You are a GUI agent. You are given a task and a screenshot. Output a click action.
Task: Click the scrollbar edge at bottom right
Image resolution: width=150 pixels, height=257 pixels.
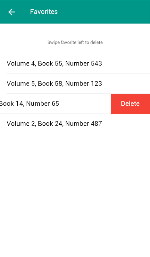pos(149,247)
